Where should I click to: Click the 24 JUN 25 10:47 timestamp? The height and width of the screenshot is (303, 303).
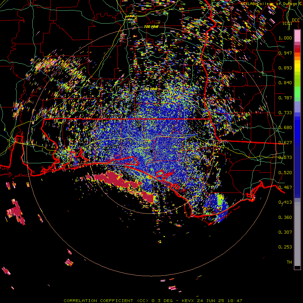coord(220,301)
